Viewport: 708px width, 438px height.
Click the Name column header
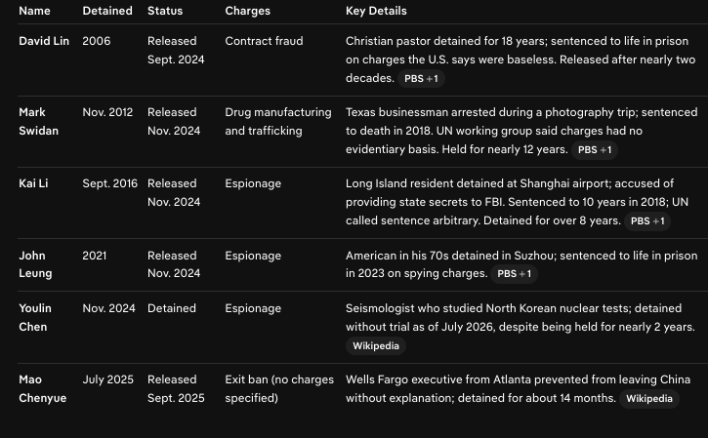[x=34, y=11]
